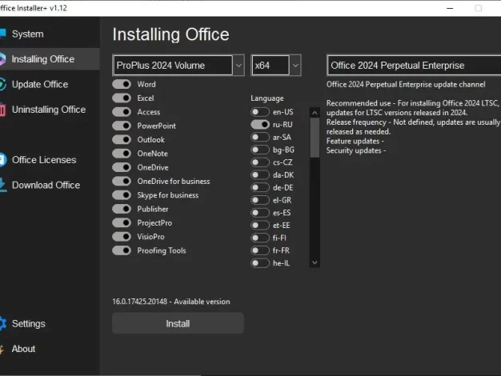This screenshot has width=501, height=376.
Task: Click the About icon in sidebar
Action: click(x=2, y=349)
